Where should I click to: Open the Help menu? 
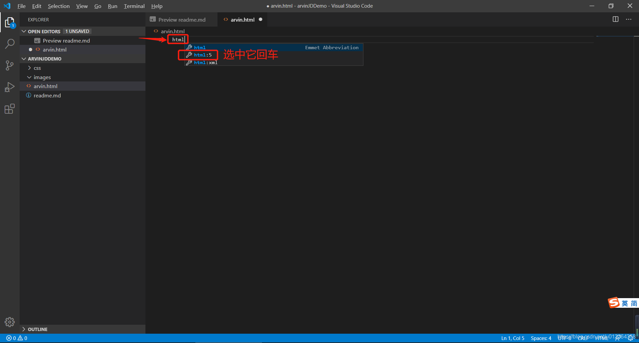click(x=157, y=6)
